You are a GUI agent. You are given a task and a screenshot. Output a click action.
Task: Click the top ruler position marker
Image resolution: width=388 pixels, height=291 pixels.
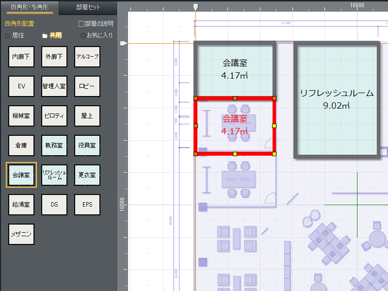[195, 8]
